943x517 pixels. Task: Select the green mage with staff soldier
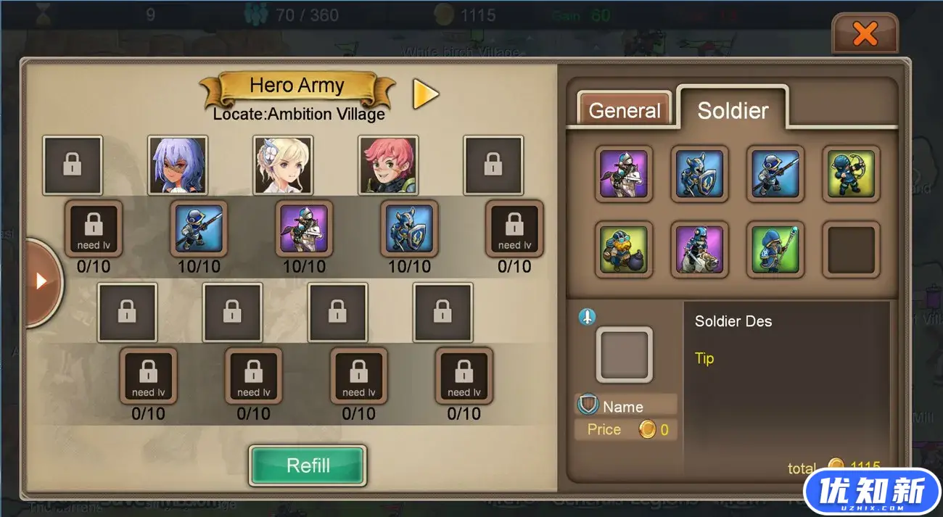(x=775, y=250)
